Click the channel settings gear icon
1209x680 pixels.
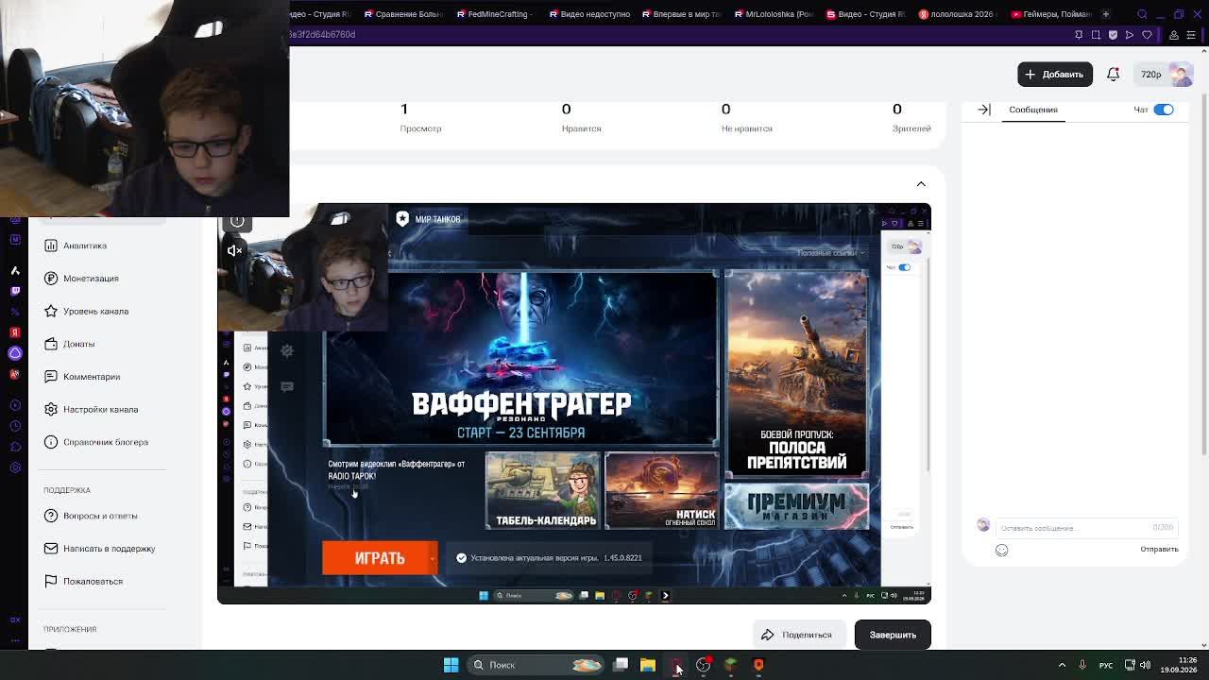pos(51,409)
